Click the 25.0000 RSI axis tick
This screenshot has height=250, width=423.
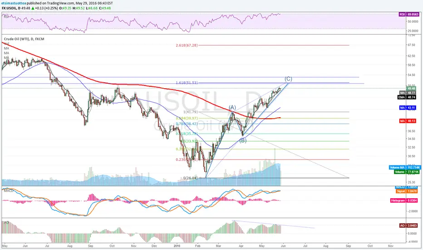point(413,31)
